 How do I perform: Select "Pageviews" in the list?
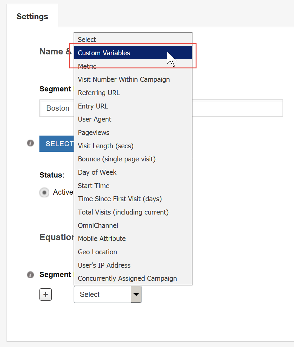93,132
